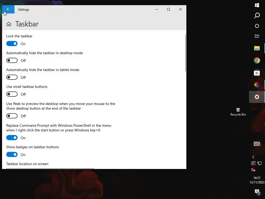265x199 pixels.
Task: Open taskbar Search magnifier
Action: tap(257, 16)
